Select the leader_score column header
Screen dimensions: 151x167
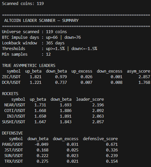click(x=90, y=99)
